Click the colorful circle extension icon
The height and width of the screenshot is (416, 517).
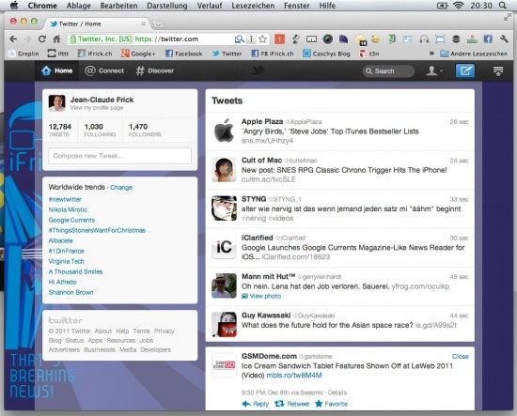tap(327, 39)
